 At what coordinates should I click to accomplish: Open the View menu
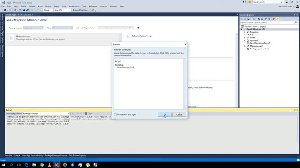tap(15, 6)
